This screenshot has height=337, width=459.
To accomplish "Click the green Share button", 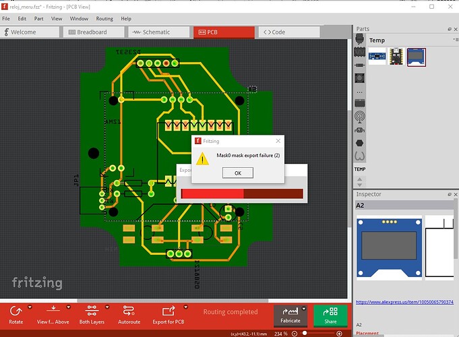I will tap(330, 315).
